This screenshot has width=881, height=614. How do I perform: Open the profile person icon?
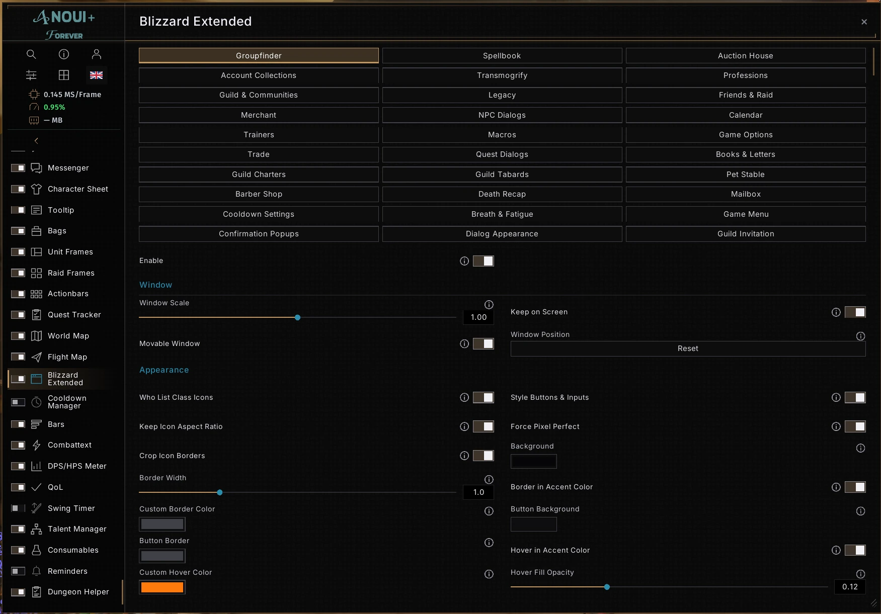[x=97, y=54]
